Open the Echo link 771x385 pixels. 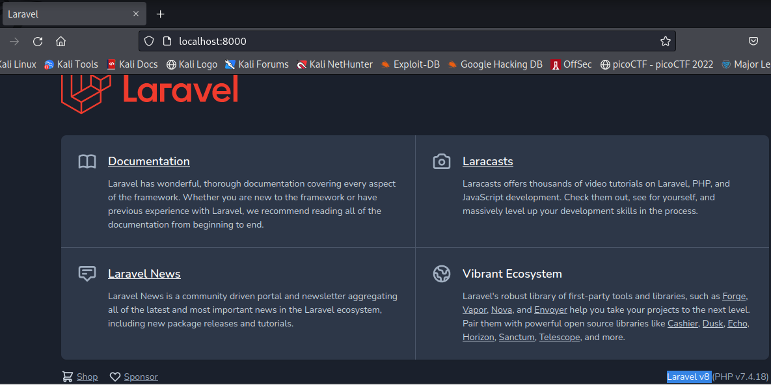(738, 323)
